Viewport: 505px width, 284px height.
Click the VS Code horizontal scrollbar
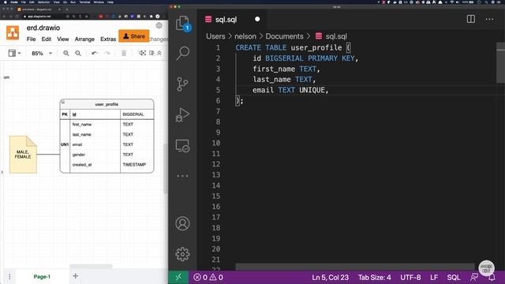(x=355, y=267)
